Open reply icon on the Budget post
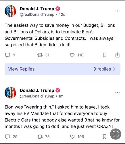 7,55
